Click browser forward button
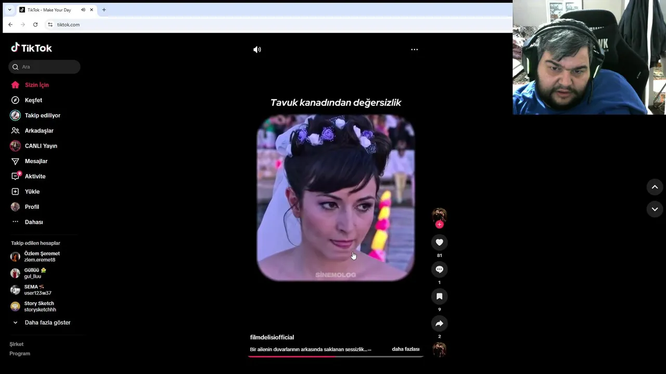Screen dimensions: 666x374 [x=23, y=24]
